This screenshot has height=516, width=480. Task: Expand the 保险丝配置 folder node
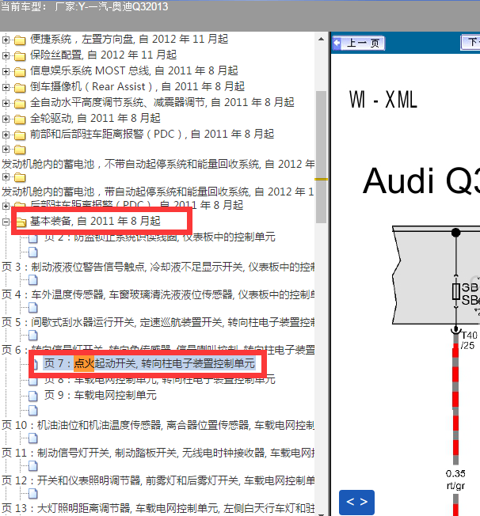[x=6, y=55]
